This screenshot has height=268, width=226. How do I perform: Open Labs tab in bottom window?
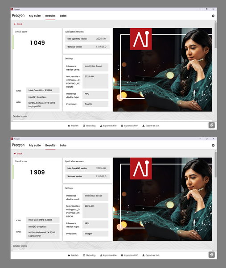[63, 145]
